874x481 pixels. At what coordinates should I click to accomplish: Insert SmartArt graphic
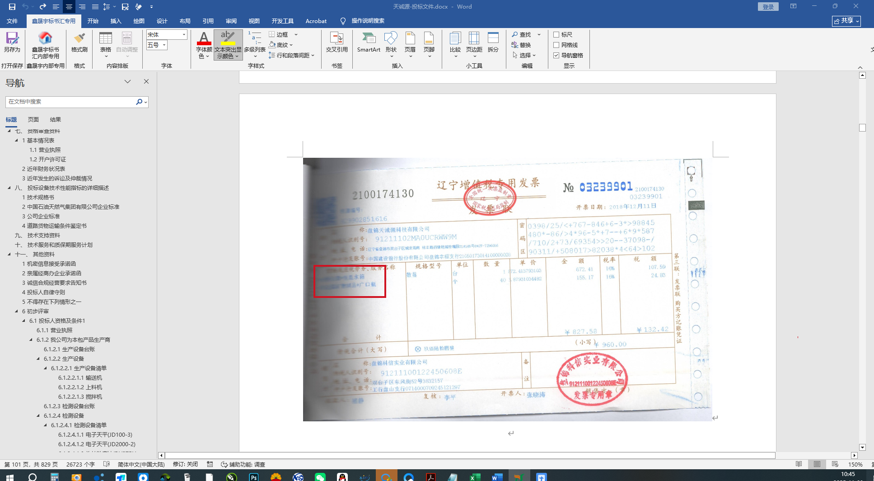click(x=369, y=42)
